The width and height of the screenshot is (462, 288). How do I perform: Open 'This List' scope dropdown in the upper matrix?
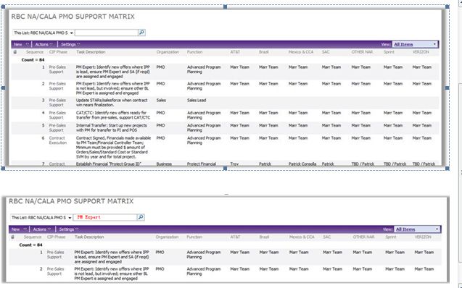point(44,33)
